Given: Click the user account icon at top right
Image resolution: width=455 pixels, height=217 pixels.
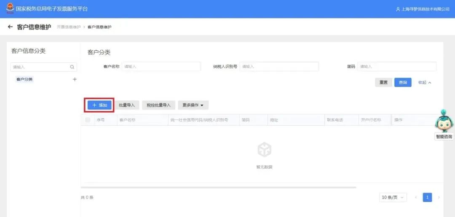Looking at the screenshot, I should tap(398, 9).
